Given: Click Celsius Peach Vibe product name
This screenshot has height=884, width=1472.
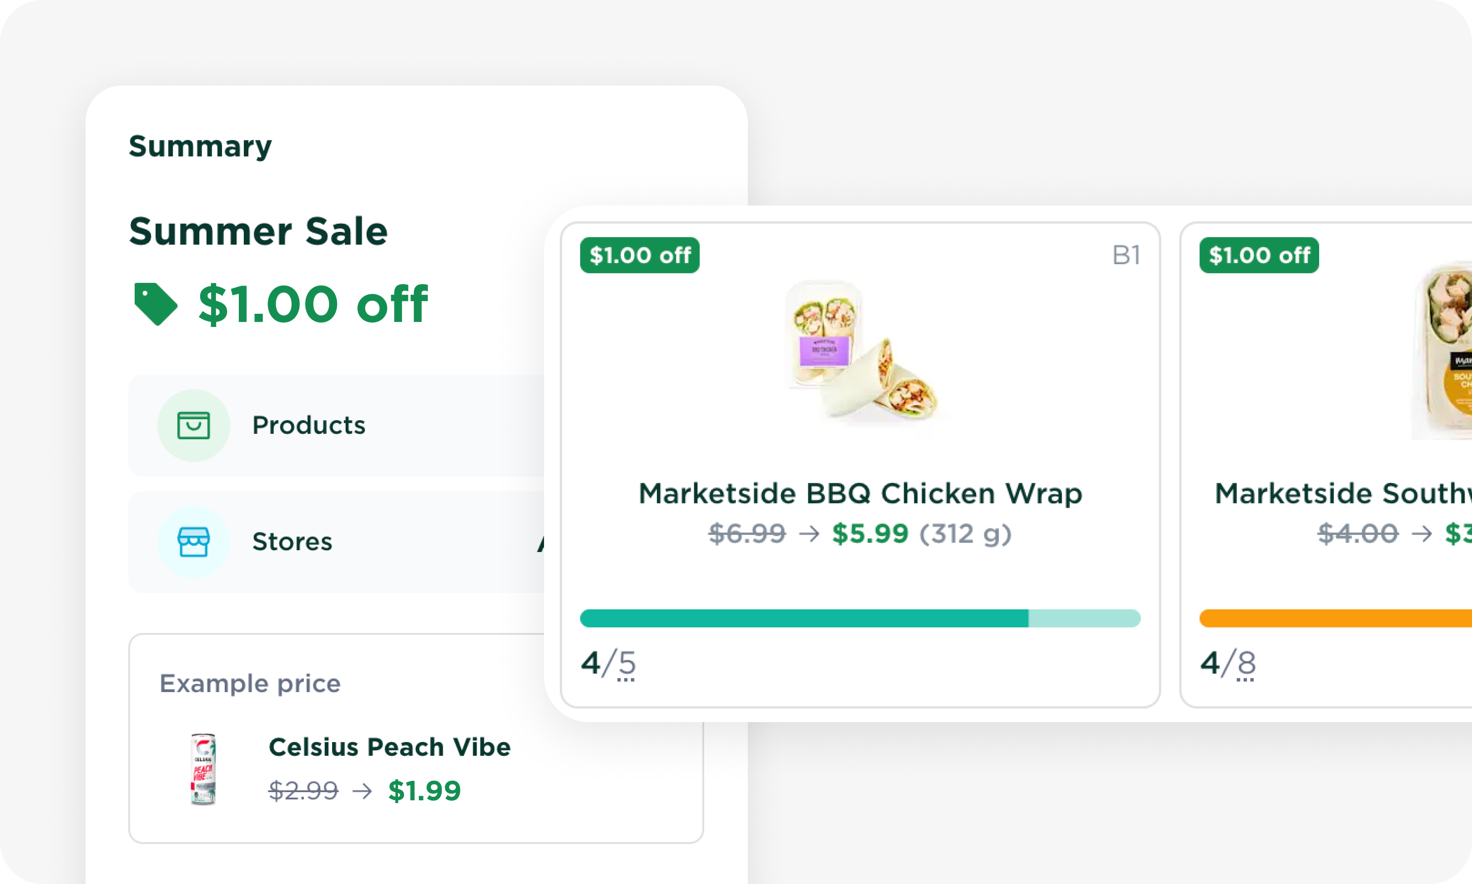Looking at the screenshot, I should point(389,747).
